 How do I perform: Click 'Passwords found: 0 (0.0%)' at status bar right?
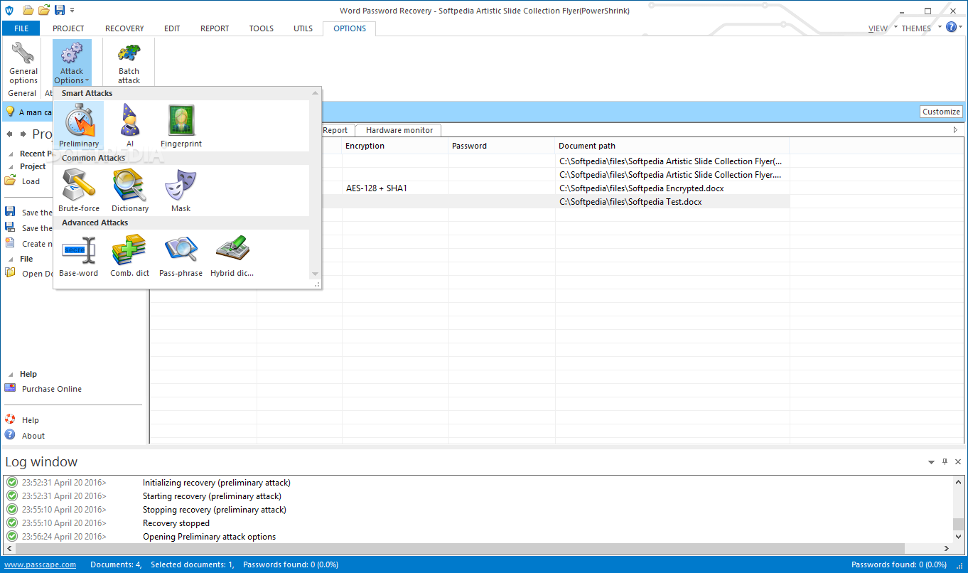tap(898, 564)
